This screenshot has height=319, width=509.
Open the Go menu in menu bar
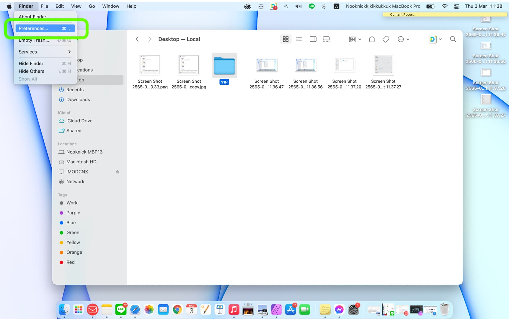pyautogui.click(x=92, y=6)
